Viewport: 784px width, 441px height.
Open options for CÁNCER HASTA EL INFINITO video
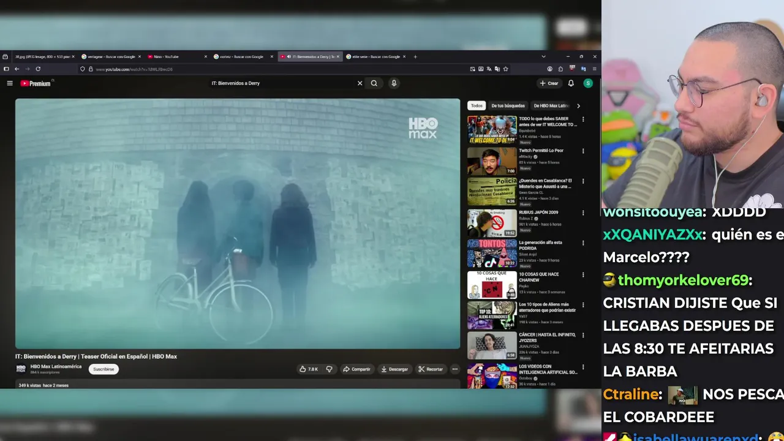[582, 336]
